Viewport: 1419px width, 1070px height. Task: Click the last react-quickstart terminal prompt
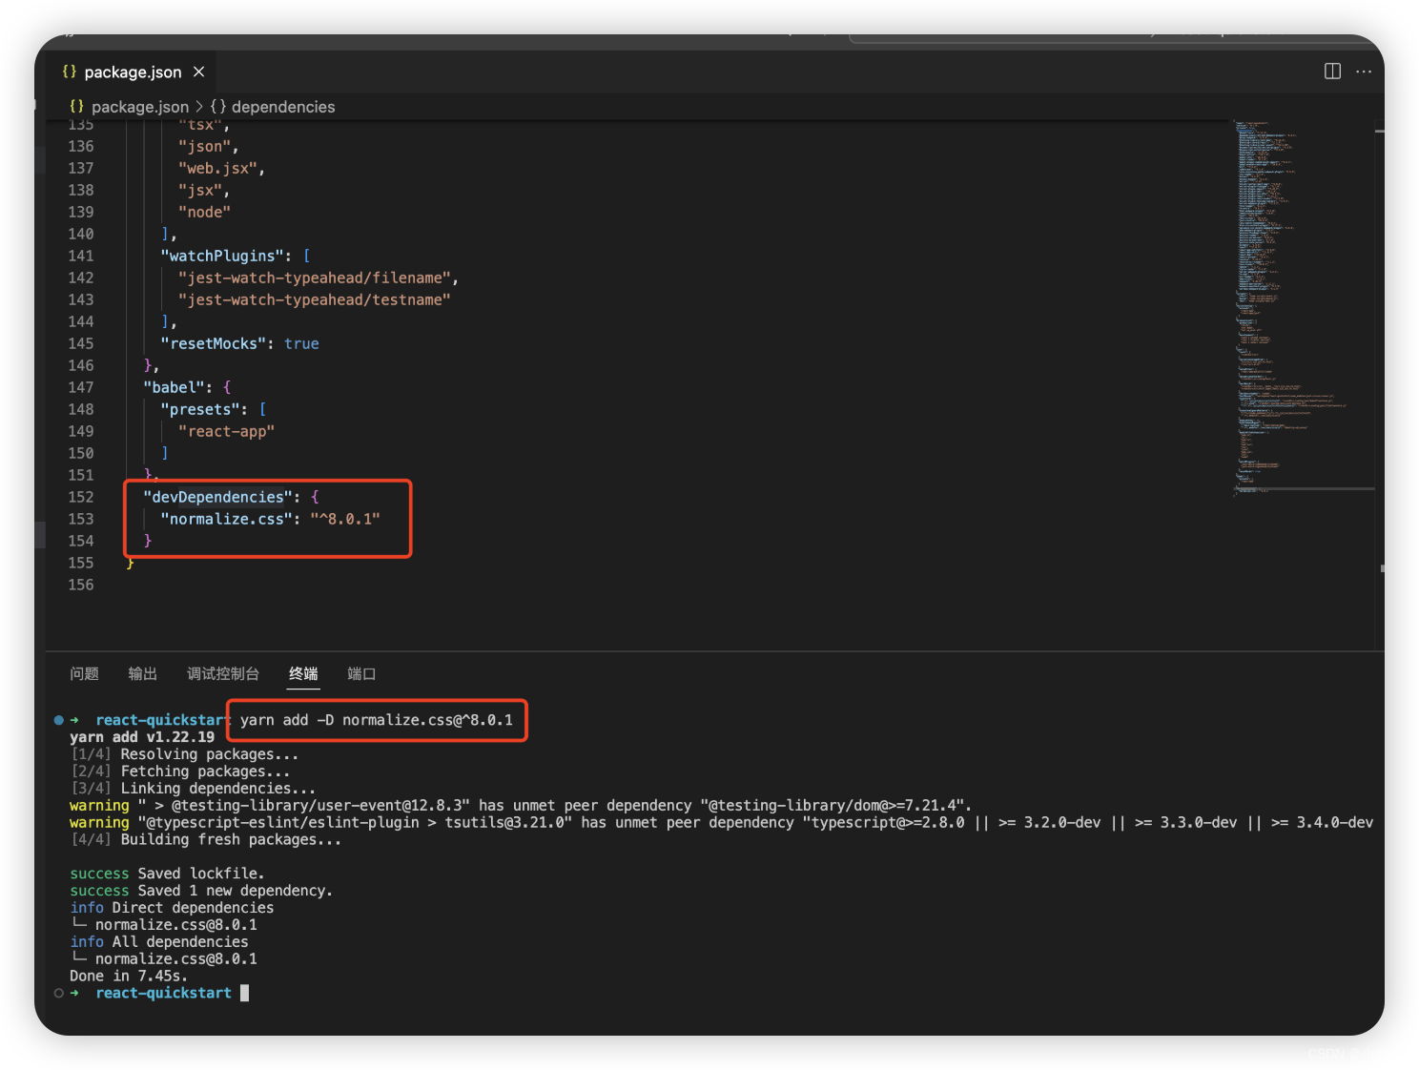click(x=163, y=993)
